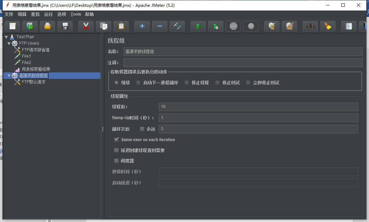
Task: Start the test run
Action: pyautogui.click(x=198, y=26)
